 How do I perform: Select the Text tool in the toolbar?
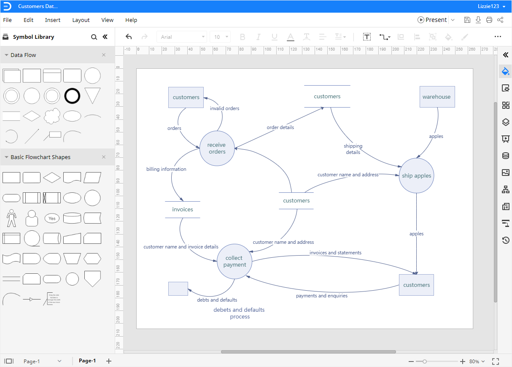point(366,37)
